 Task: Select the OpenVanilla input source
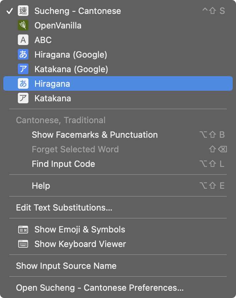coord(58,25)
